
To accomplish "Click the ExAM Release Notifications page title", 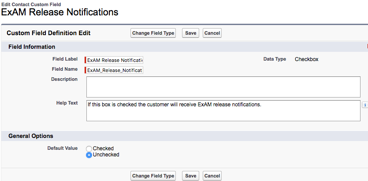I will point(60,12).
